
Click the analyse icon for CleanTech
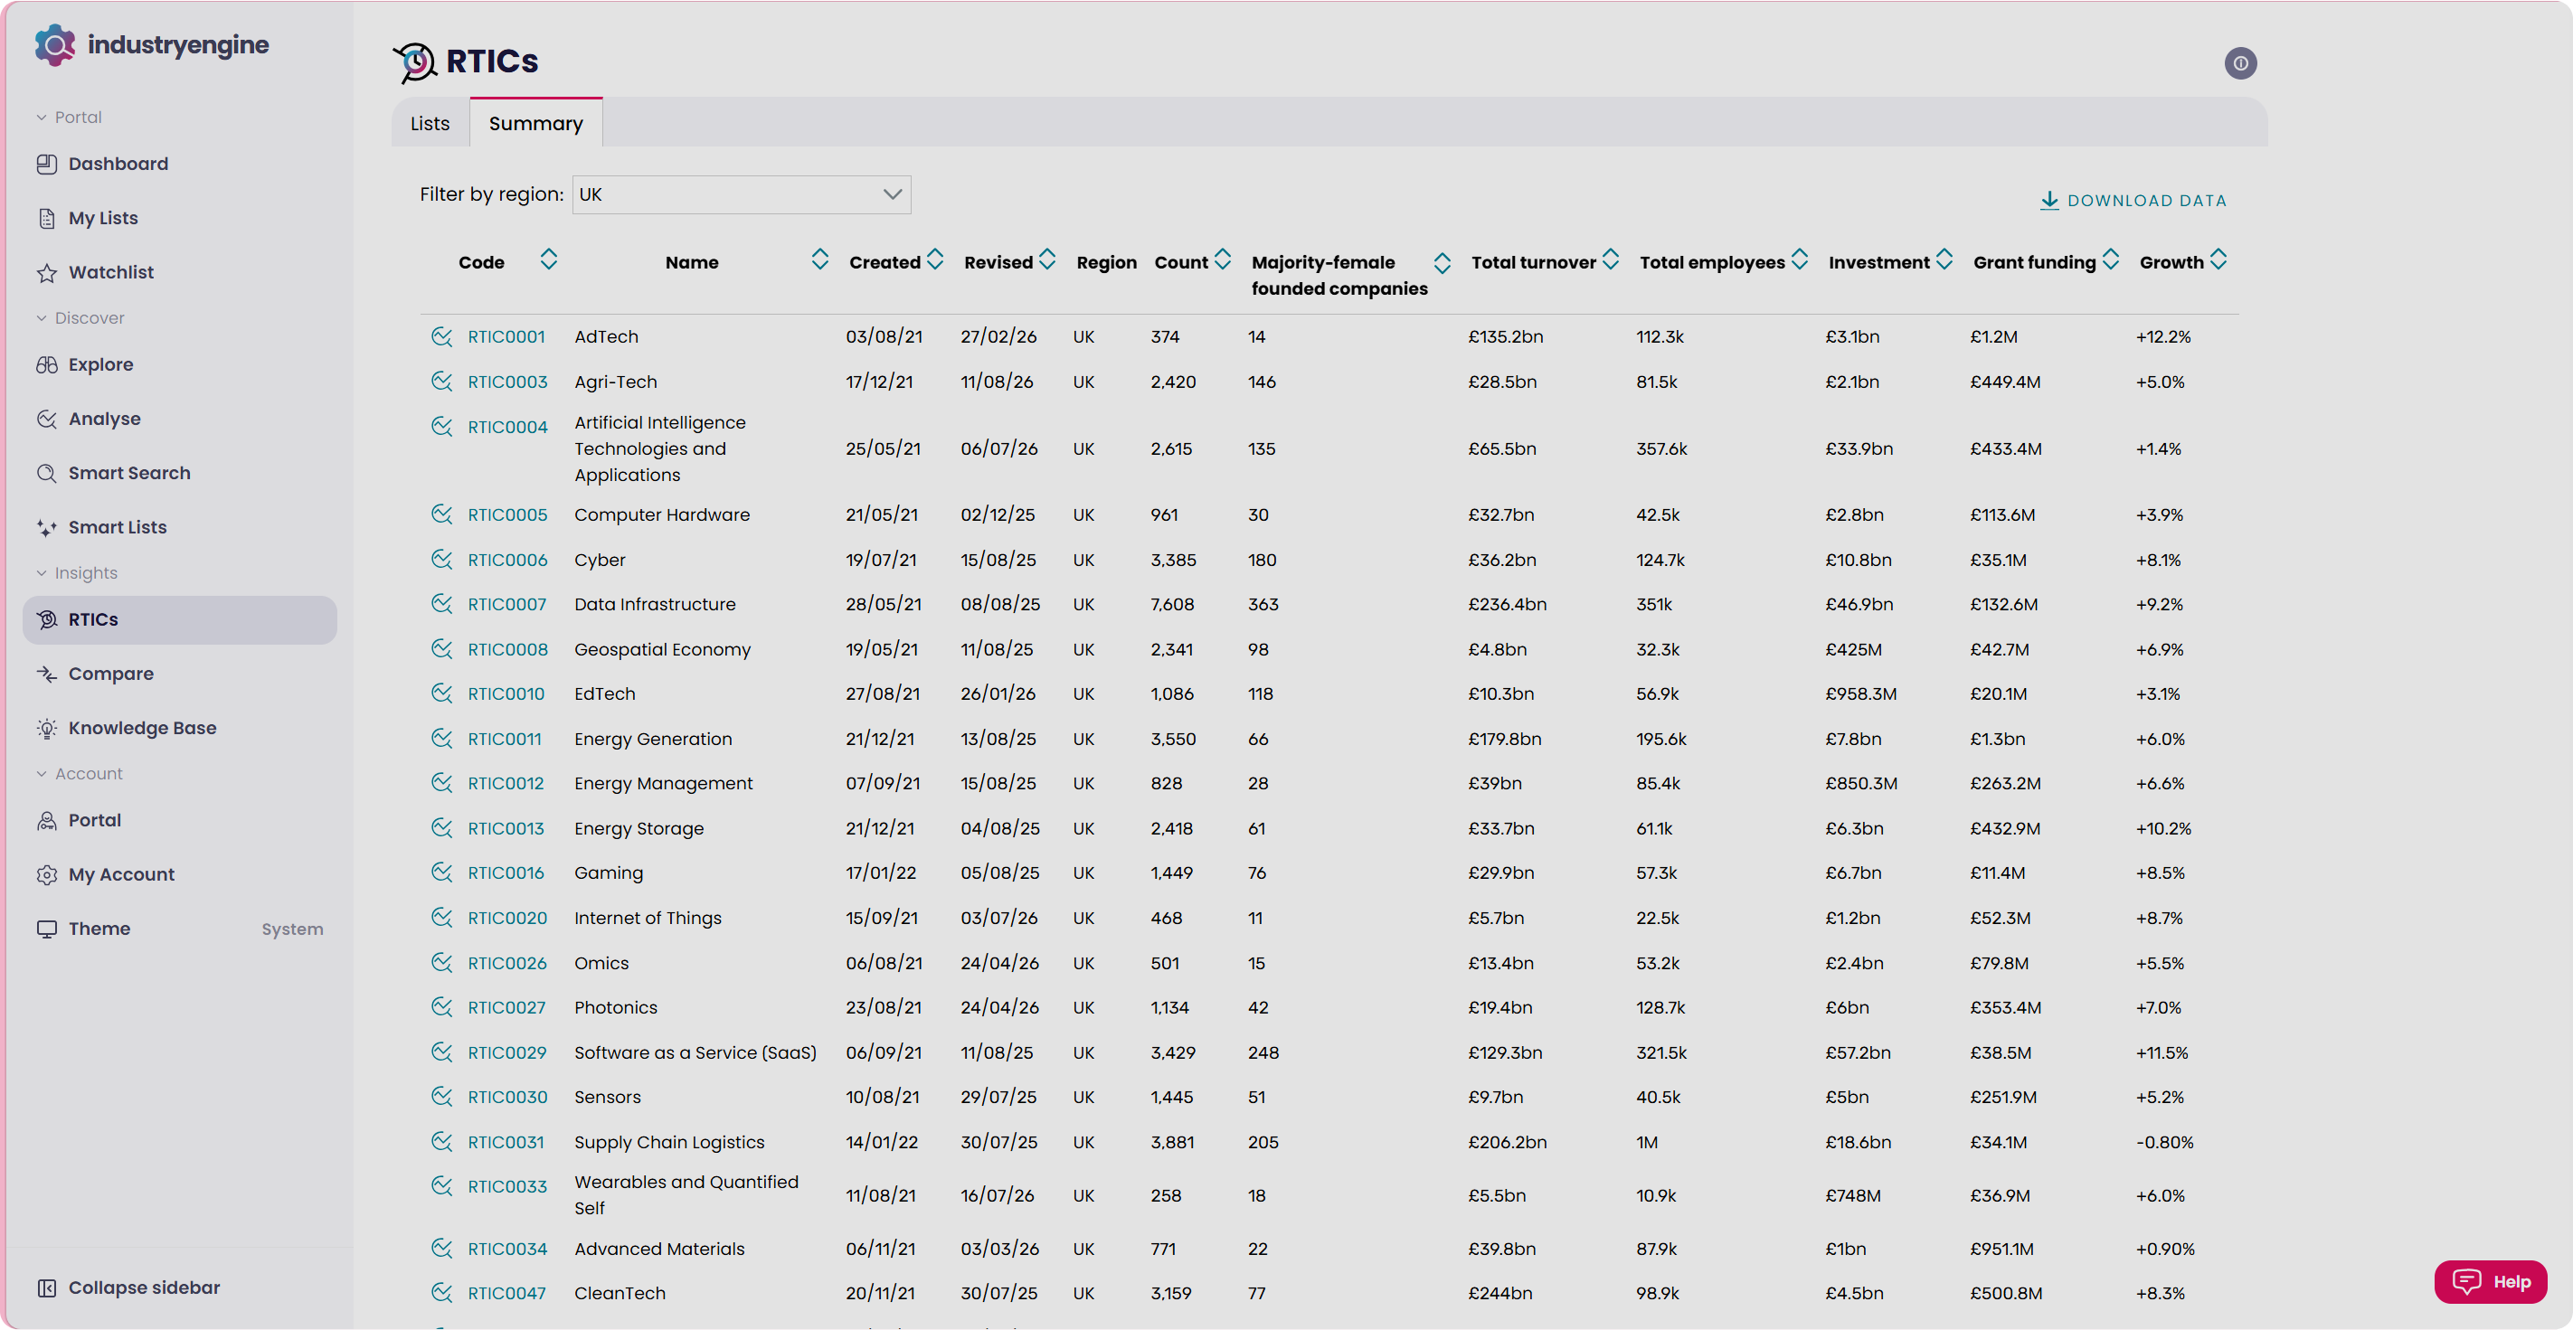point(441,1293)
